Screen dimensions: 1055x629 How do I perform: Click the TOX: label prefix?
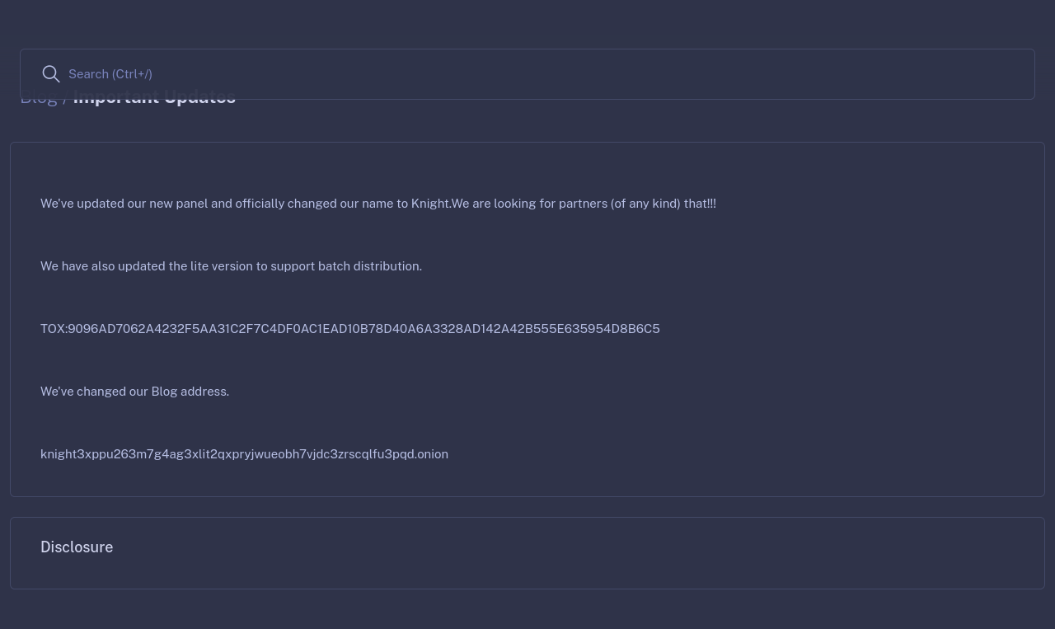(x=54, y=328)
